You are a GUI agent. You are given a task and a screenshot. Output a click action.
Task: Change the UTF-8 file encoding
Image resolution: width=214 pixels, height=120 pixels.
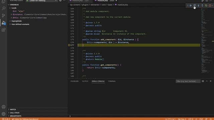[x=191, y=119]
